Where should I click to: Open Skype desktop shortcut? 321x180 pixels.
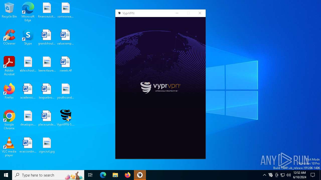[x=28, y=37]
